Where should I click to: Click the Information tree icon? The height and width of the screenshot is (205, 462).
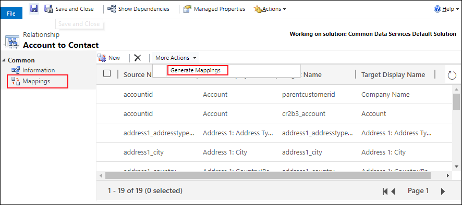pyautogui.click(x=16, y=70)
